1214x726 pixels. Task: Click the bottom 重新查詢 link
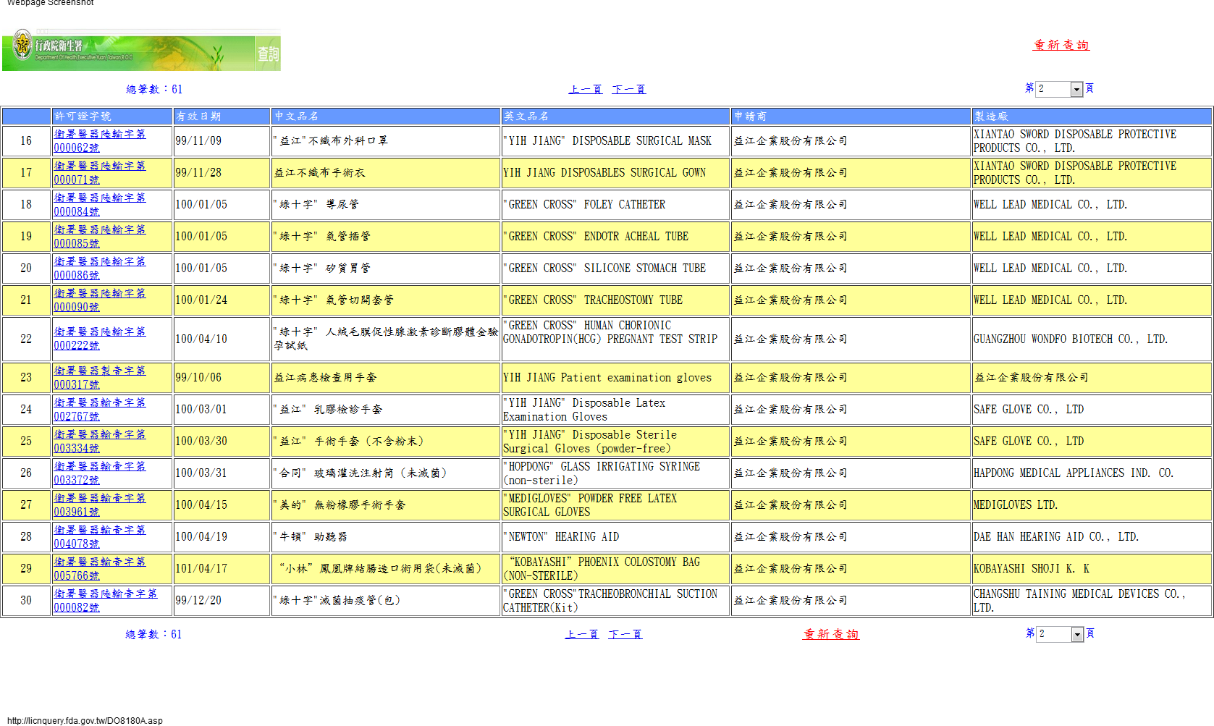coord(831,634)
